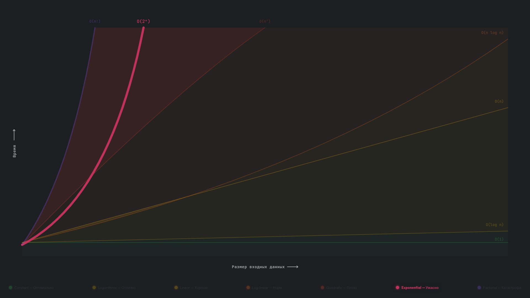Click the green Constant legend dot
This screenshot has width=530, height=298.
coord(10,288)
